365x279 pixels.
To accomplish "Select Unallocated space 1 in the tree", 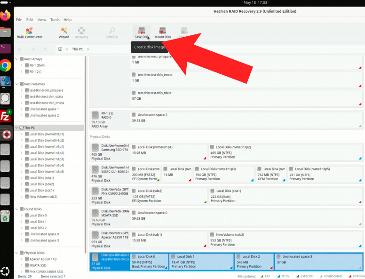I will pos(44,109).
